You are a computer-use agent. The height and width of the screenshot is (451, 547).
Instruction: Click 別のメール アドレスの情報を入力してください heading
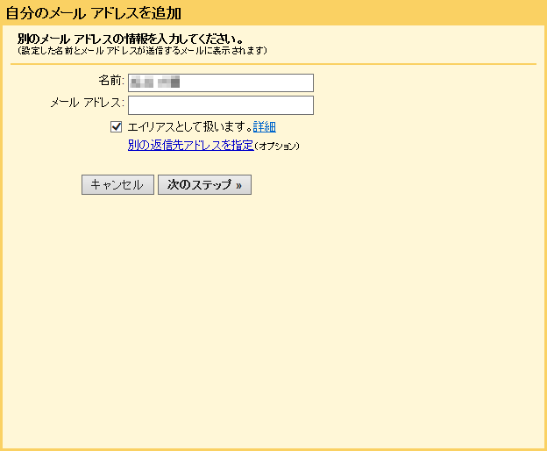point(131,39)
